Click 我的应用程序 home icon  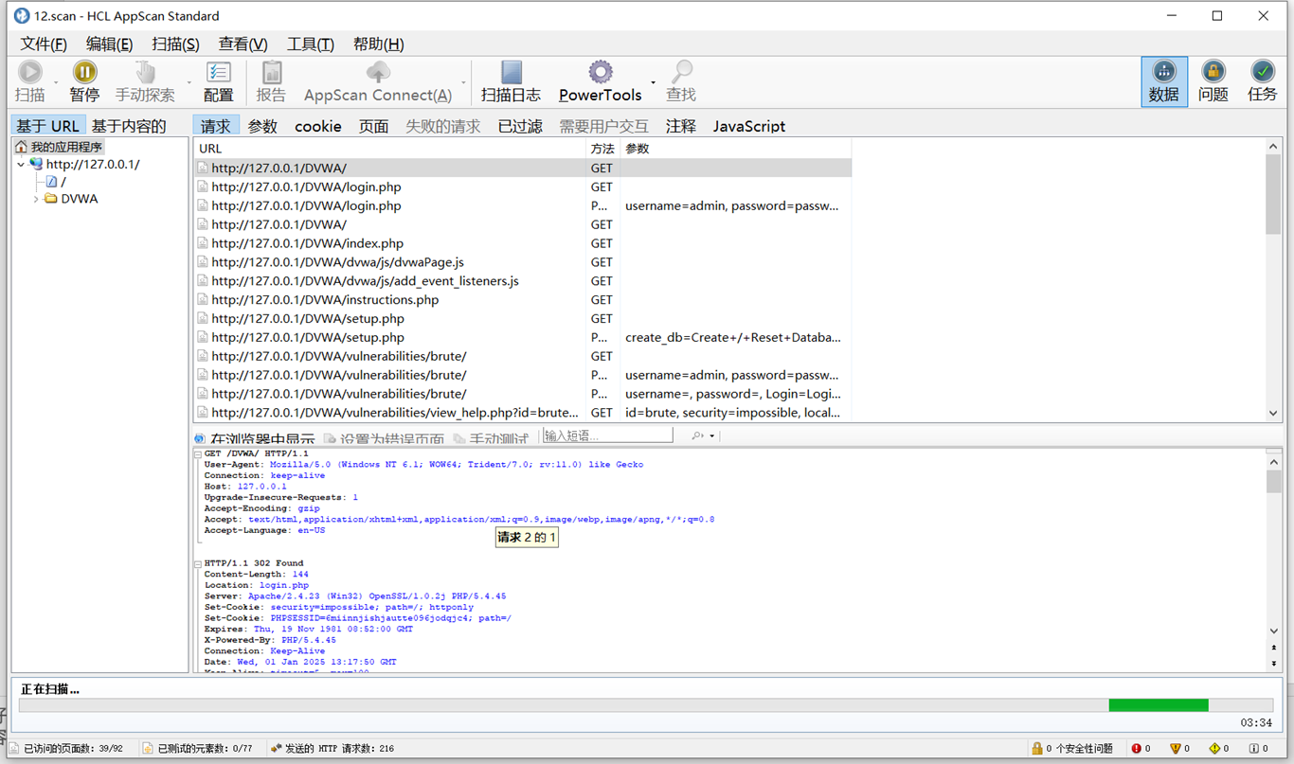pos(21,147)
